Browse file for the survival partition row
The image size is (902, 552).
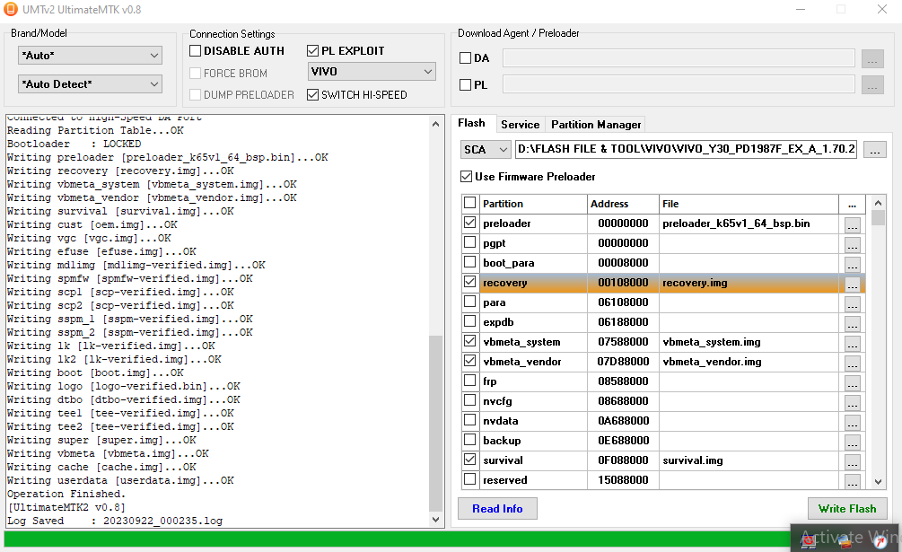click(852, 461)
